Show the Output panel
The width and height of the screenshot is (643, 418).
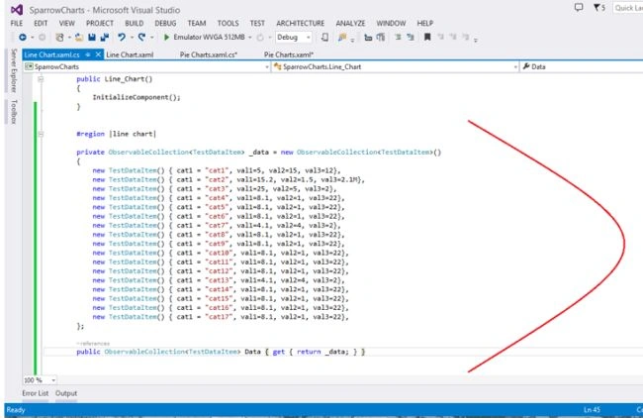click(x=66, y=393)
